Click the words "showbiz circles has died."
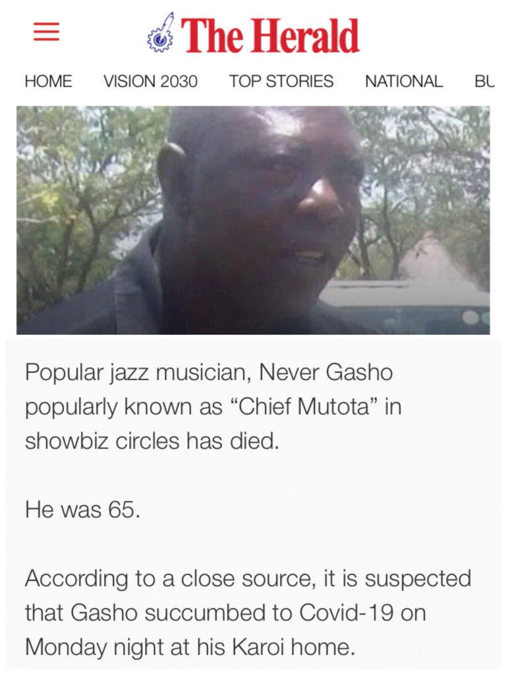The width and height of the screenshot is (506, 674). [152, 441]
